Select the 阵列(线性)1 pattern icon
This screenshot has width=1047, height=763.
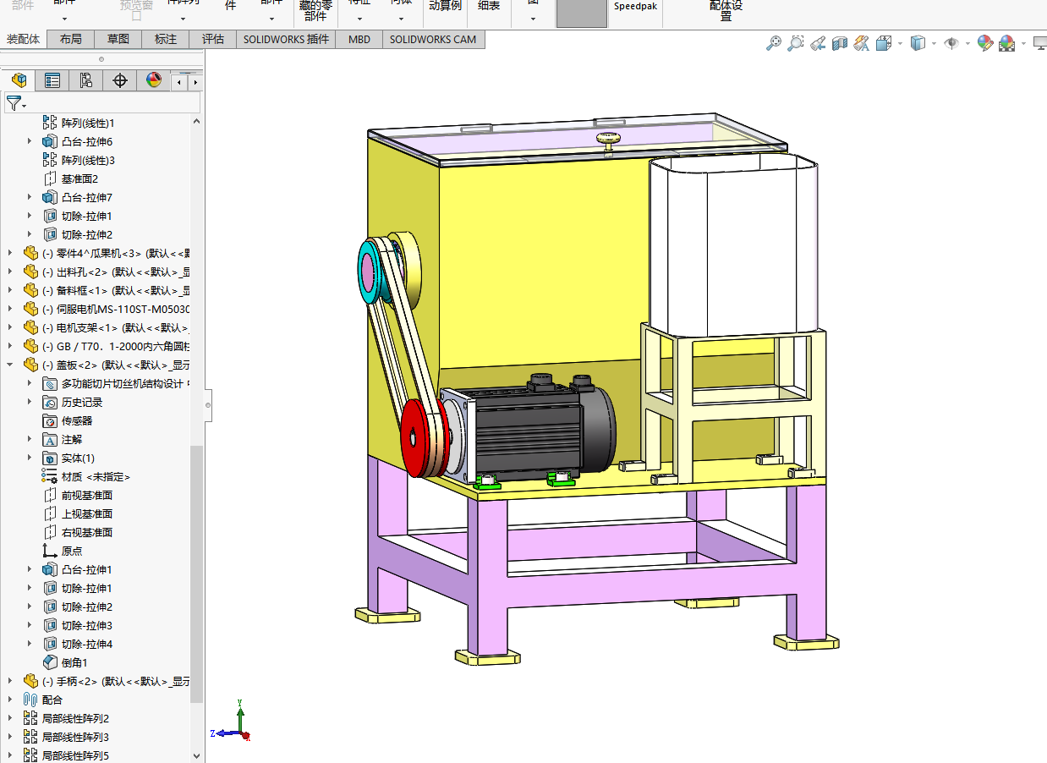(50, 123)
